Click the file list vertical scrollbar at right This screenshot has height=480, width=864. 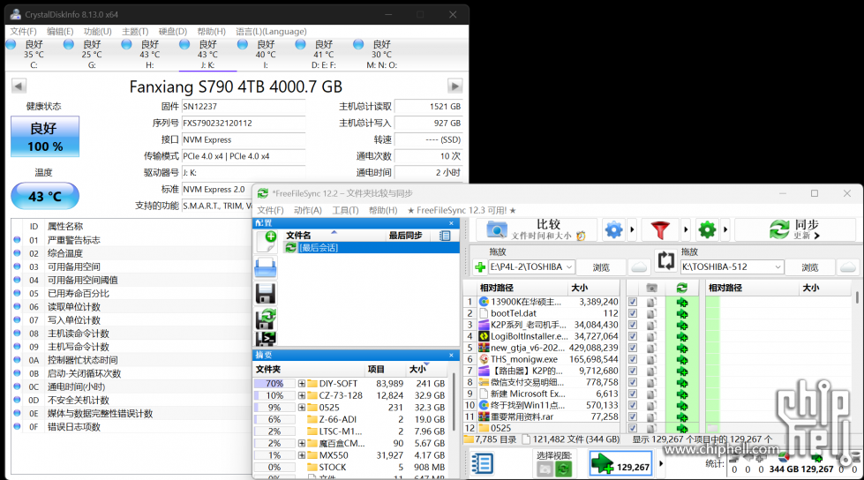point(857,298)
